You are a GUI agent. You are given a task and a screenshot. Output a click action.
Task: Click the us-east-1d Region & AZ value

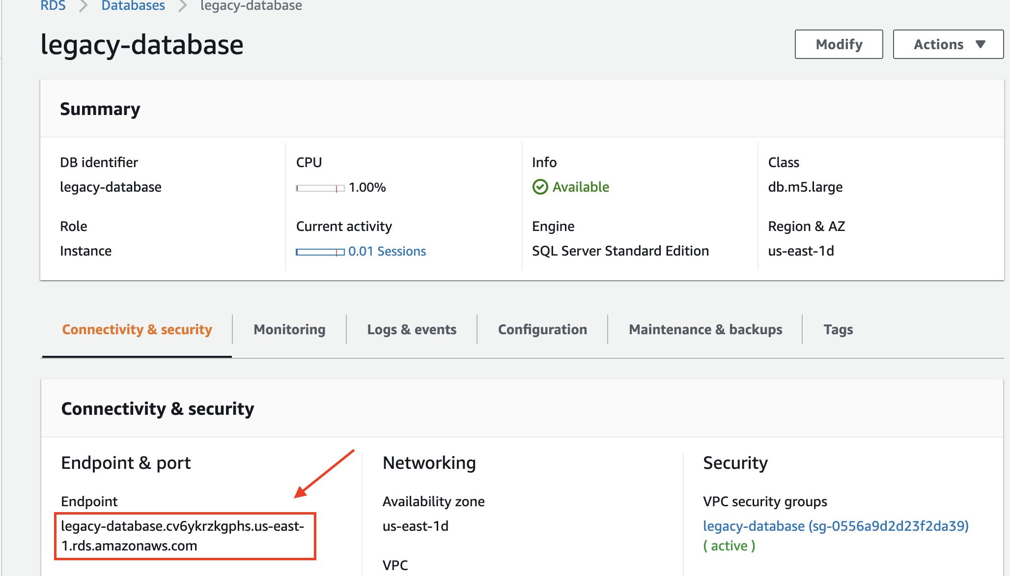801,251
